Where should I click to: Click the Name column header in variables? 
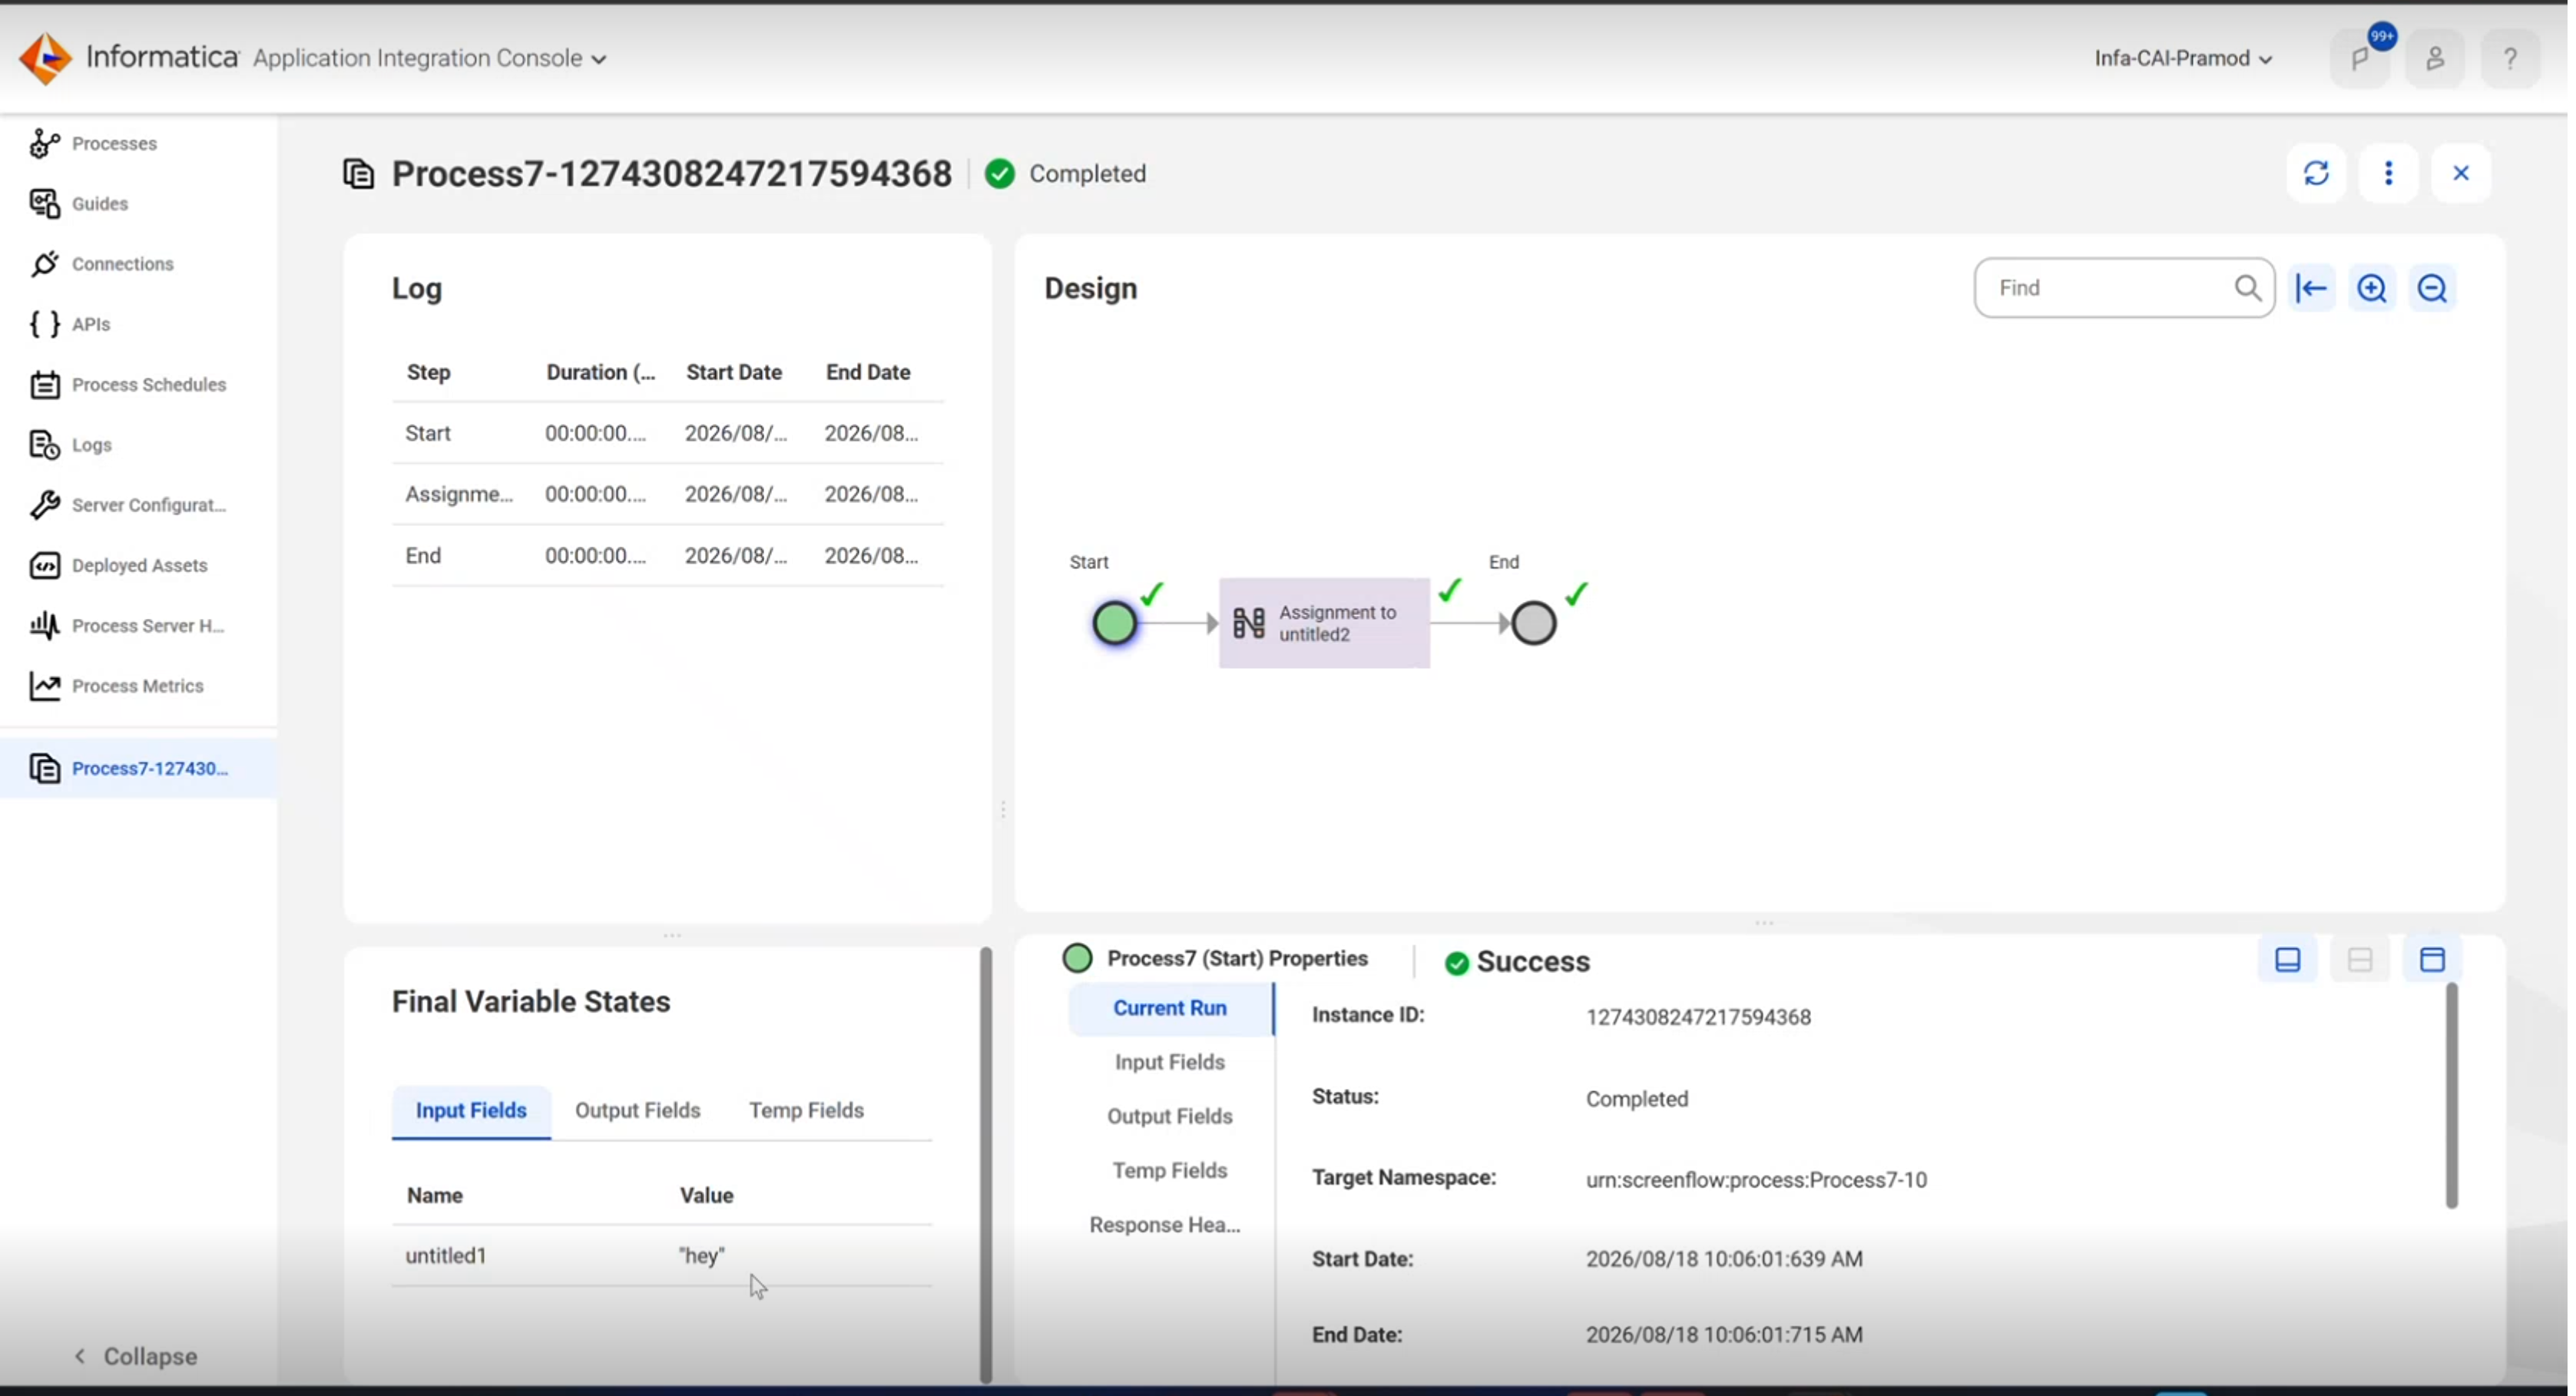434,1196
